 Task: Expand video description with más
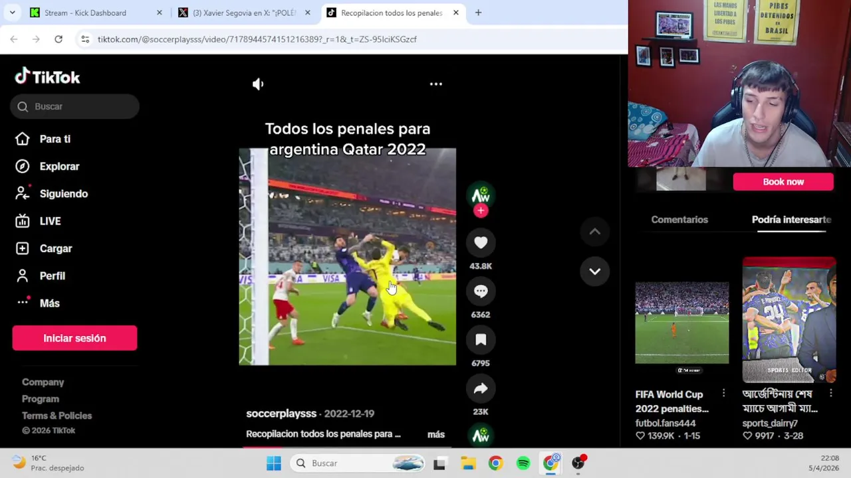pos(436,434)
